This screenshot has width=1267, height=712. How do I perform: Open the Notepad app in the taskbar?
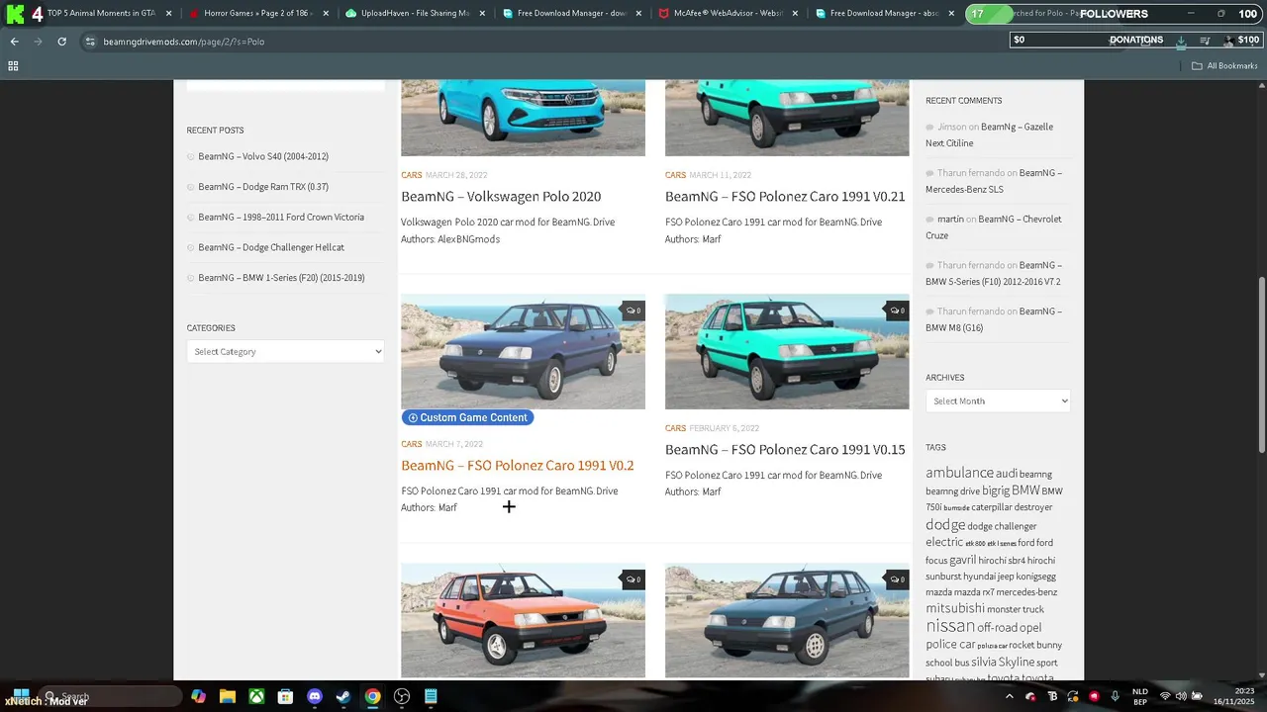[x=431, y=696]
